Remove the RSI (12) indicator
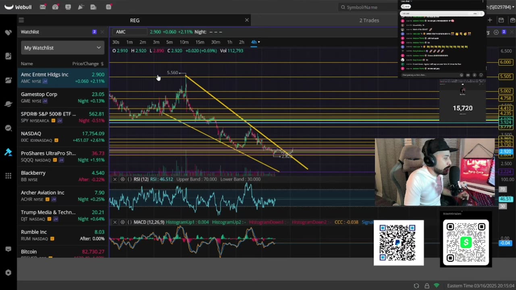Viewport: 516px width, 290px height. (115, 179)
